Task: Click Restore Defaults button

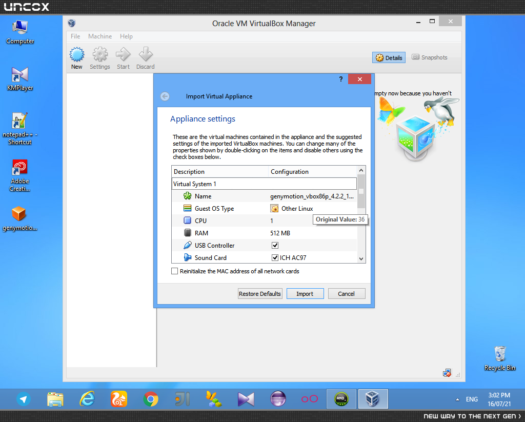Action: tap(260, 294)
